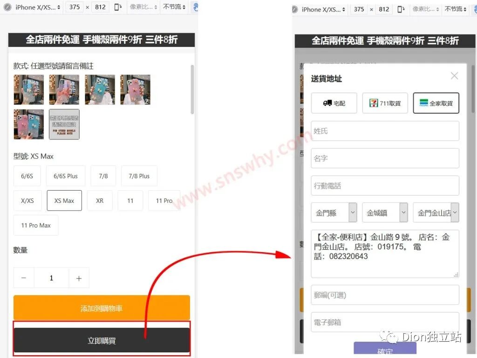This screenshot has height=358, width=477.
Task: Click the last product thumbnail with text overlay
Action: click(64, 124)
